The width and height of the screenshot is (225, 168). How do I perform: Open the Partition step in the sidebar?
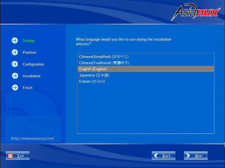[x=29, y=52]
